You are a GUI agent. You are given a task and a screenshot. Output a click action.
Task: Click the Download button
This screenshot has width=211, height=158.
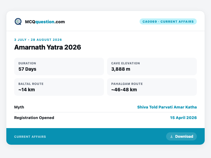click(x=181, y=137)
